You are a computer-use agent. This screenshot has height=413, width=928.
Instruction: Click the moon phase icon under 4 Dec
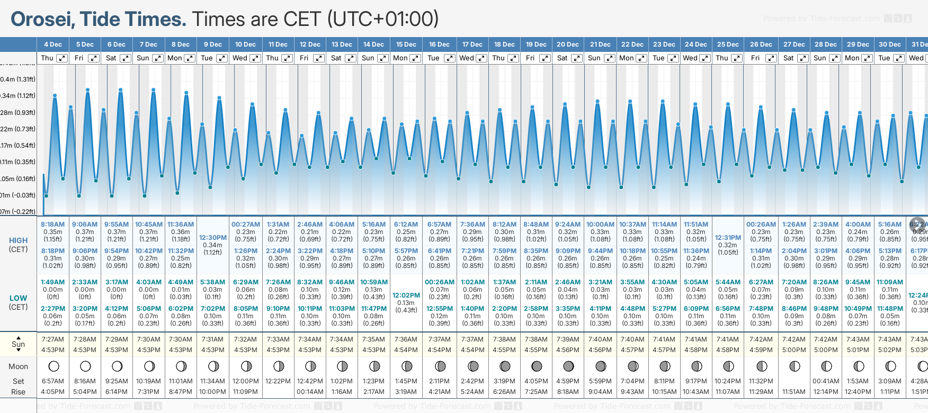[x=53, y=366]
